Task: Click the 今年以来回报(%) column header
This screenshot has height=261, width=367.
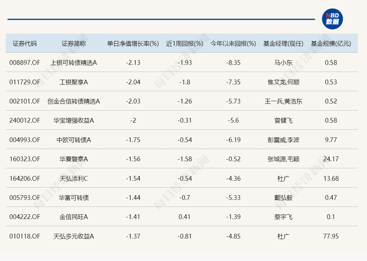Action: (233, 44)
